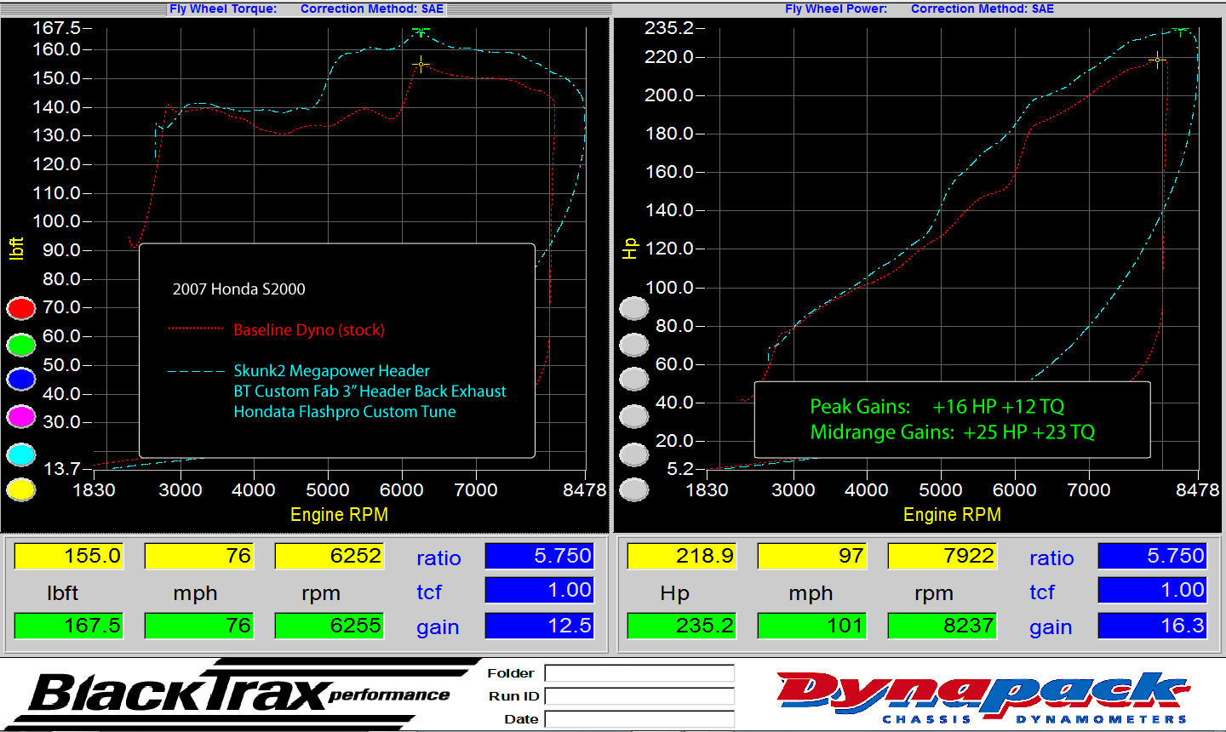Click the Run ID input field
1226x732 pixels.
coord(640,695)
